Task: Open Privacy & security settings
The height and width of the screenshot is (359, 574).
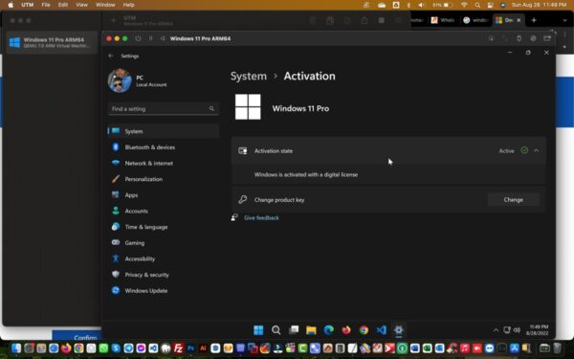Action: [x=164, y=275]
